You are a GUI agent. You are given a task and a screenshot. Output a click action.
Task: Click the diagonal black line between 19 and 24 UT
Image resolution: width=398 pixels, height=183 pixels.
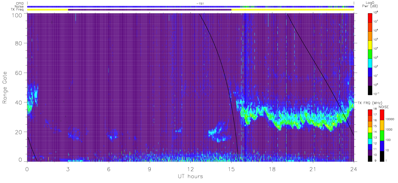[x=320, y=74]
